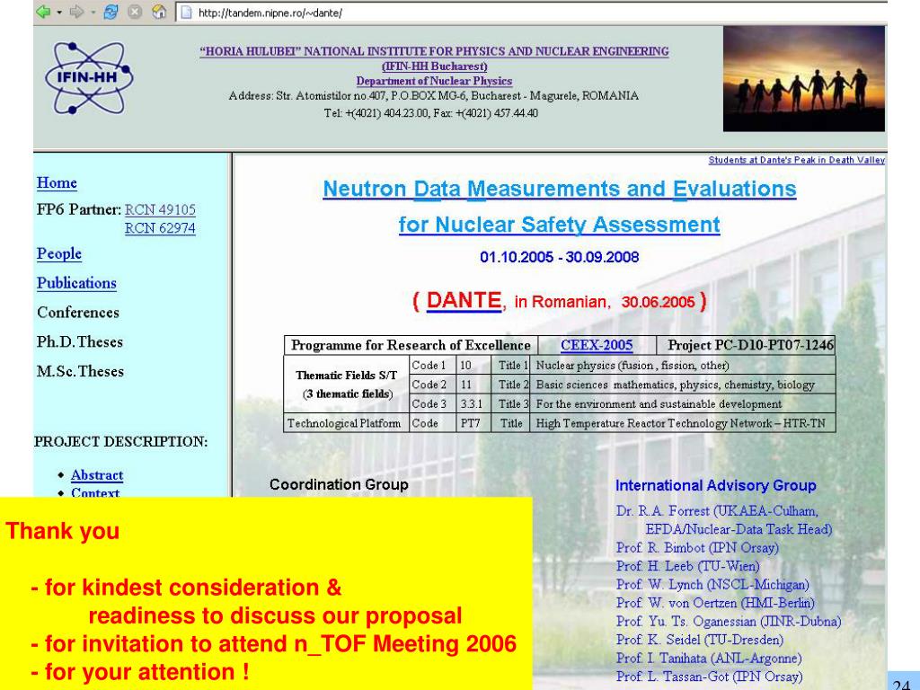Click High Temperature Reactor Technology Network cell
920x690 pixels.
click(x=683, y=423)
